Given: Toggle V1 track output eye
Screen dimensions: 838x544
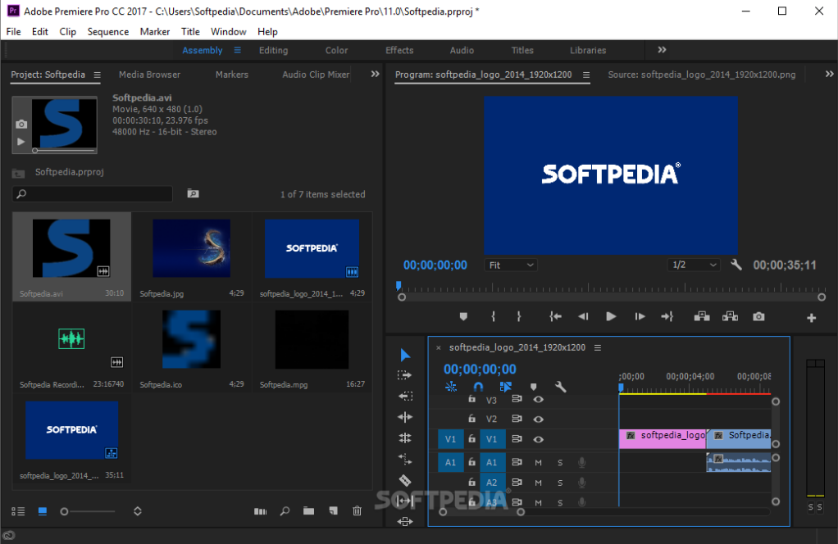Looking at the screenshot, I should click(538, 439).
